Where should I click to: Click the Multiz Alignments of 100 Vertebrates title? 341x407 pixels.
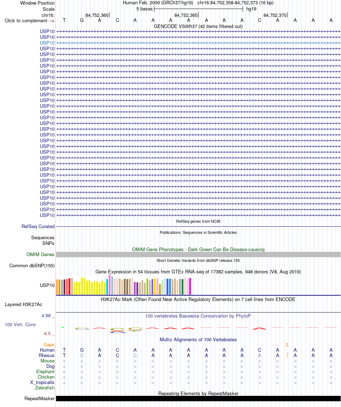click(x=198, y=339)
